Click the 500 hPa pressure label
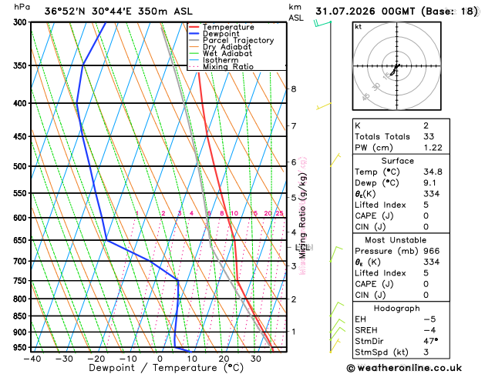The height and width of the screenshot is (374, 485). coord(22,166)
